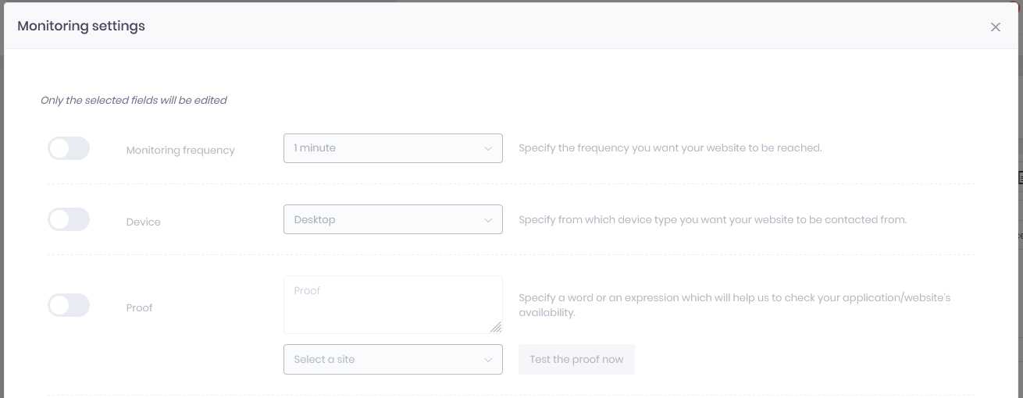1023x398 pixels.
Task: Click the proof availability description text
Action: click(735, 305)
